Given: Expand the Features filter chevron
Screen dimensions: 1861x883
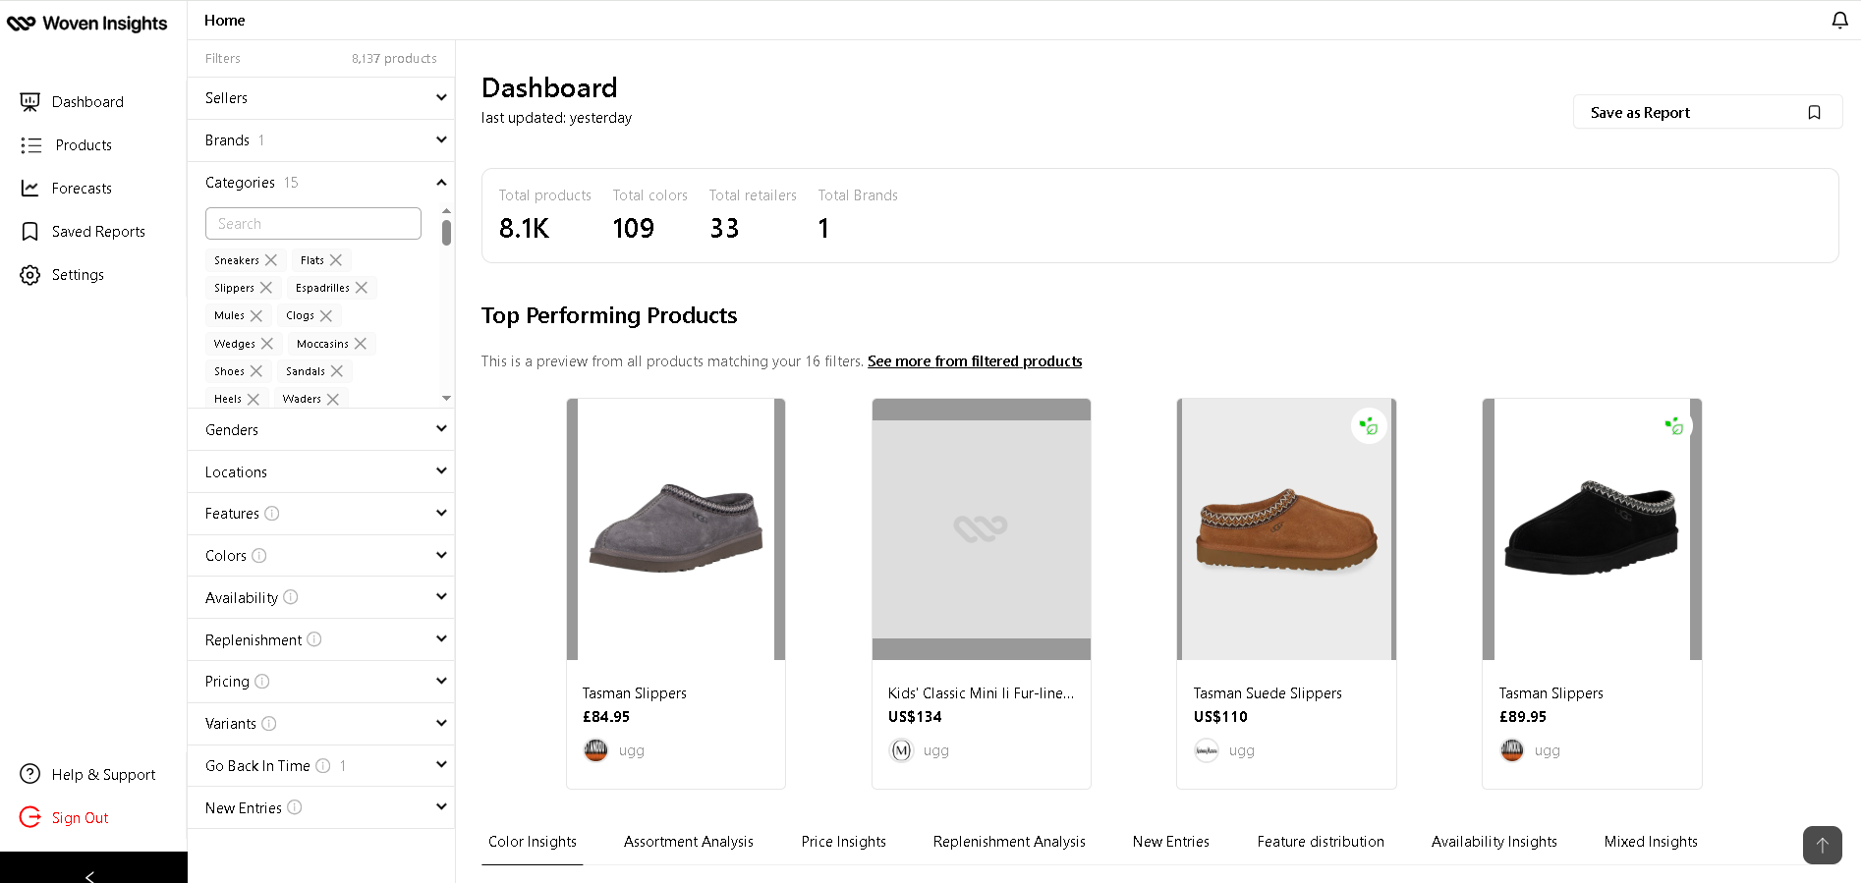Looking at the screenshot, I should pos(441,514).
